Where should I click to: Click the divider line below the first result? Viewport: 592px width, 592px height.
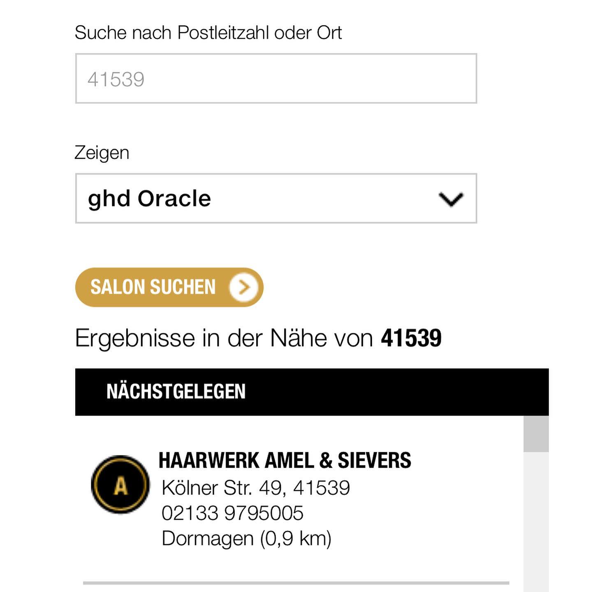(296, 583)
